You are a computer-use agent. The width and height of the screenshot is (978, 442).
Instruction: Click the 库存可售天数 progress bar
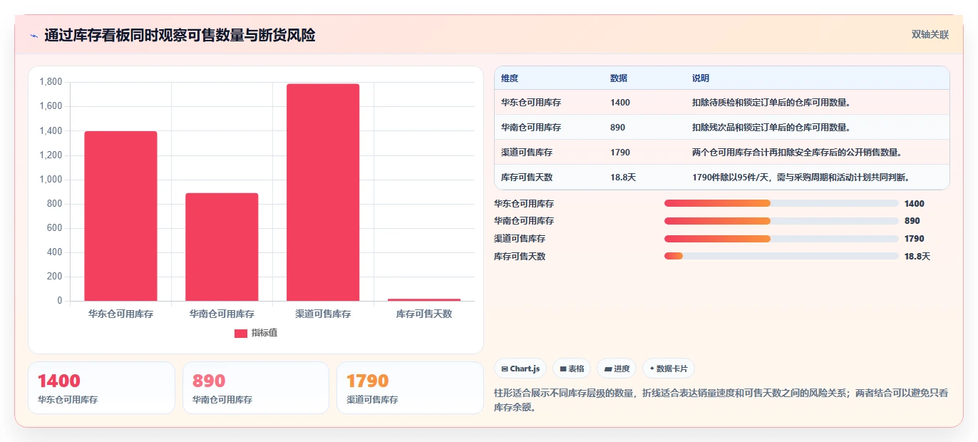point(781,256)
